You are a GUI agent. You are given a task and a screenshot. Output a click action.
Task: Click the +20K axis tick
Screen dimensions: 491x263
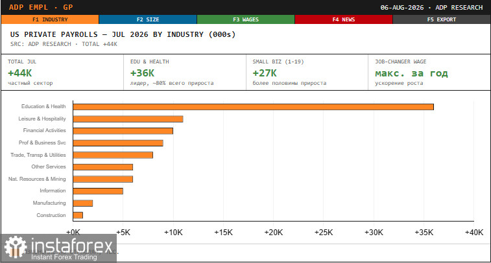pos(273,233)
